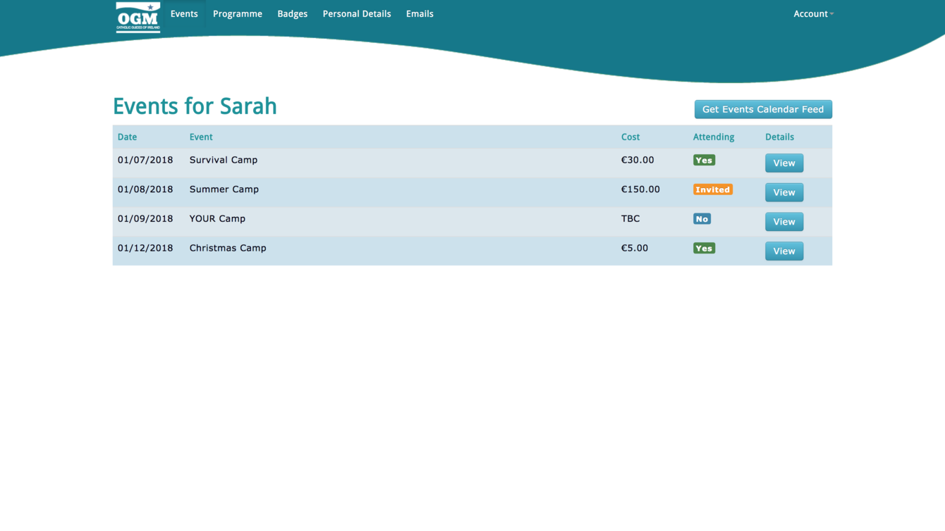Open the Events navigation tab
The height and width of the screenshot is (531, 945).
click(184, 13)
